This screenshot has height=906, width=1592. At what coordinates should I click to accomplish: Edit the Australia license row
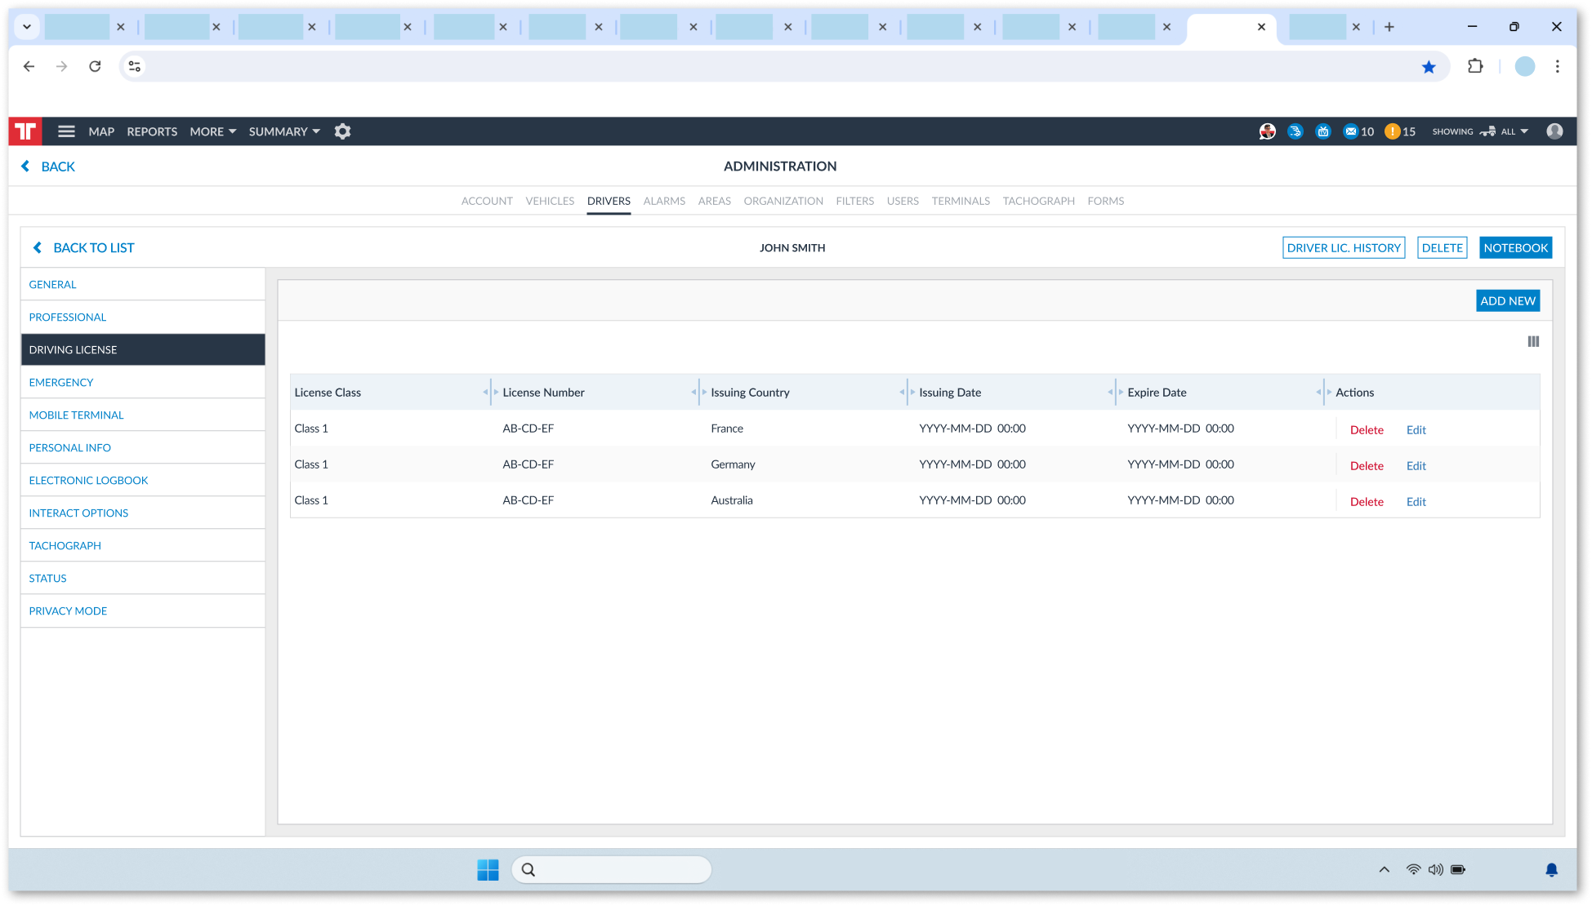(1416, 502)
